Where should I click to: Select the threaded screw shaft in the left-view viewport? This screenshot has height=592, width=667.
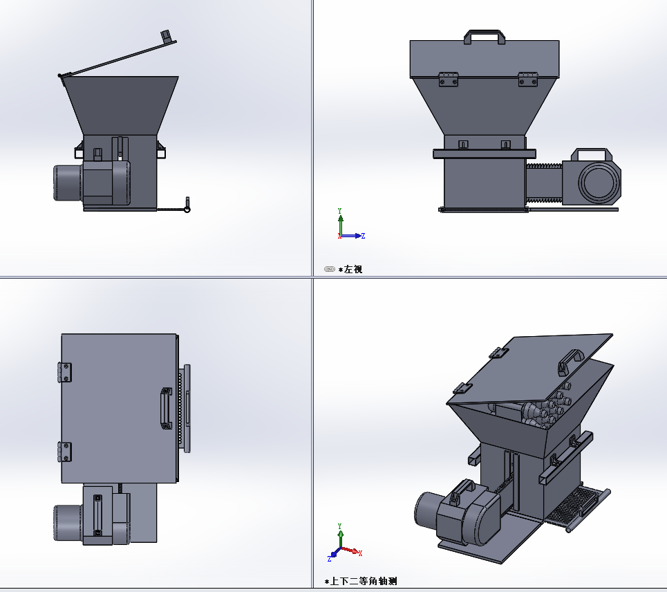544,182
